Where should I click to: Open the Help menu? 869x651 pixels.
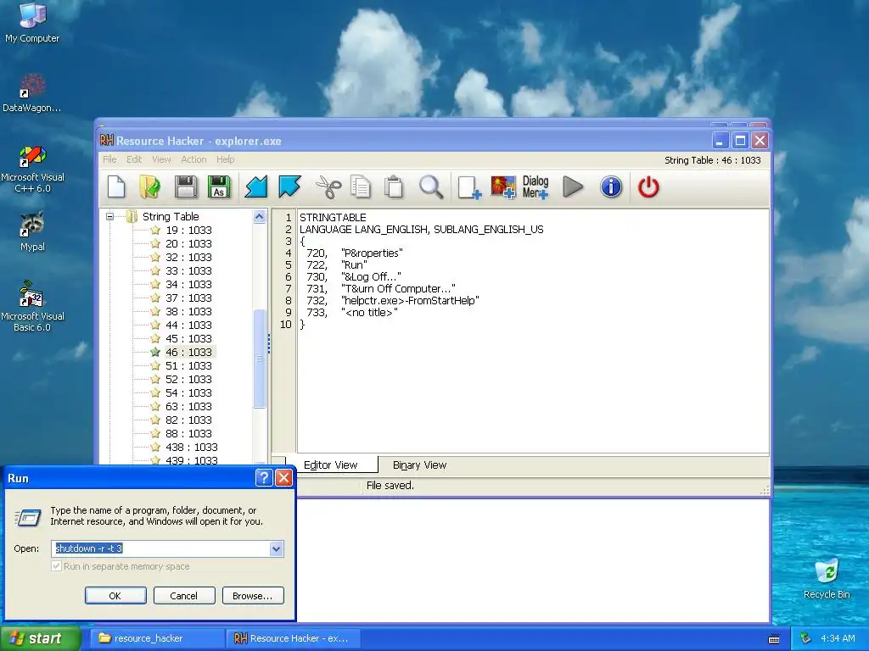[x=225, y=159]
